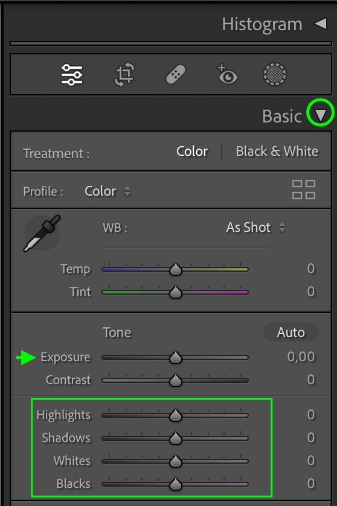
Task: Click the Exposure slider handle
Action: [x=176, y=357]
